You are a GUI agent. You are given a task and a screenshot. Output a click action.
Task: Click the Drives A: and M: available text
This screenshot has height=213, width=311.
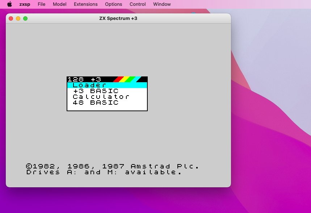pos(104,172)
